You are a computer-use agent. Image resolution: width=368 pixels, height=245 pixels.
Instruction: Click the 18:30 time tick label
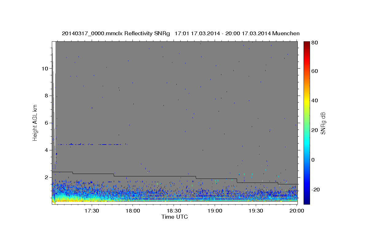(x=174, y=211)
